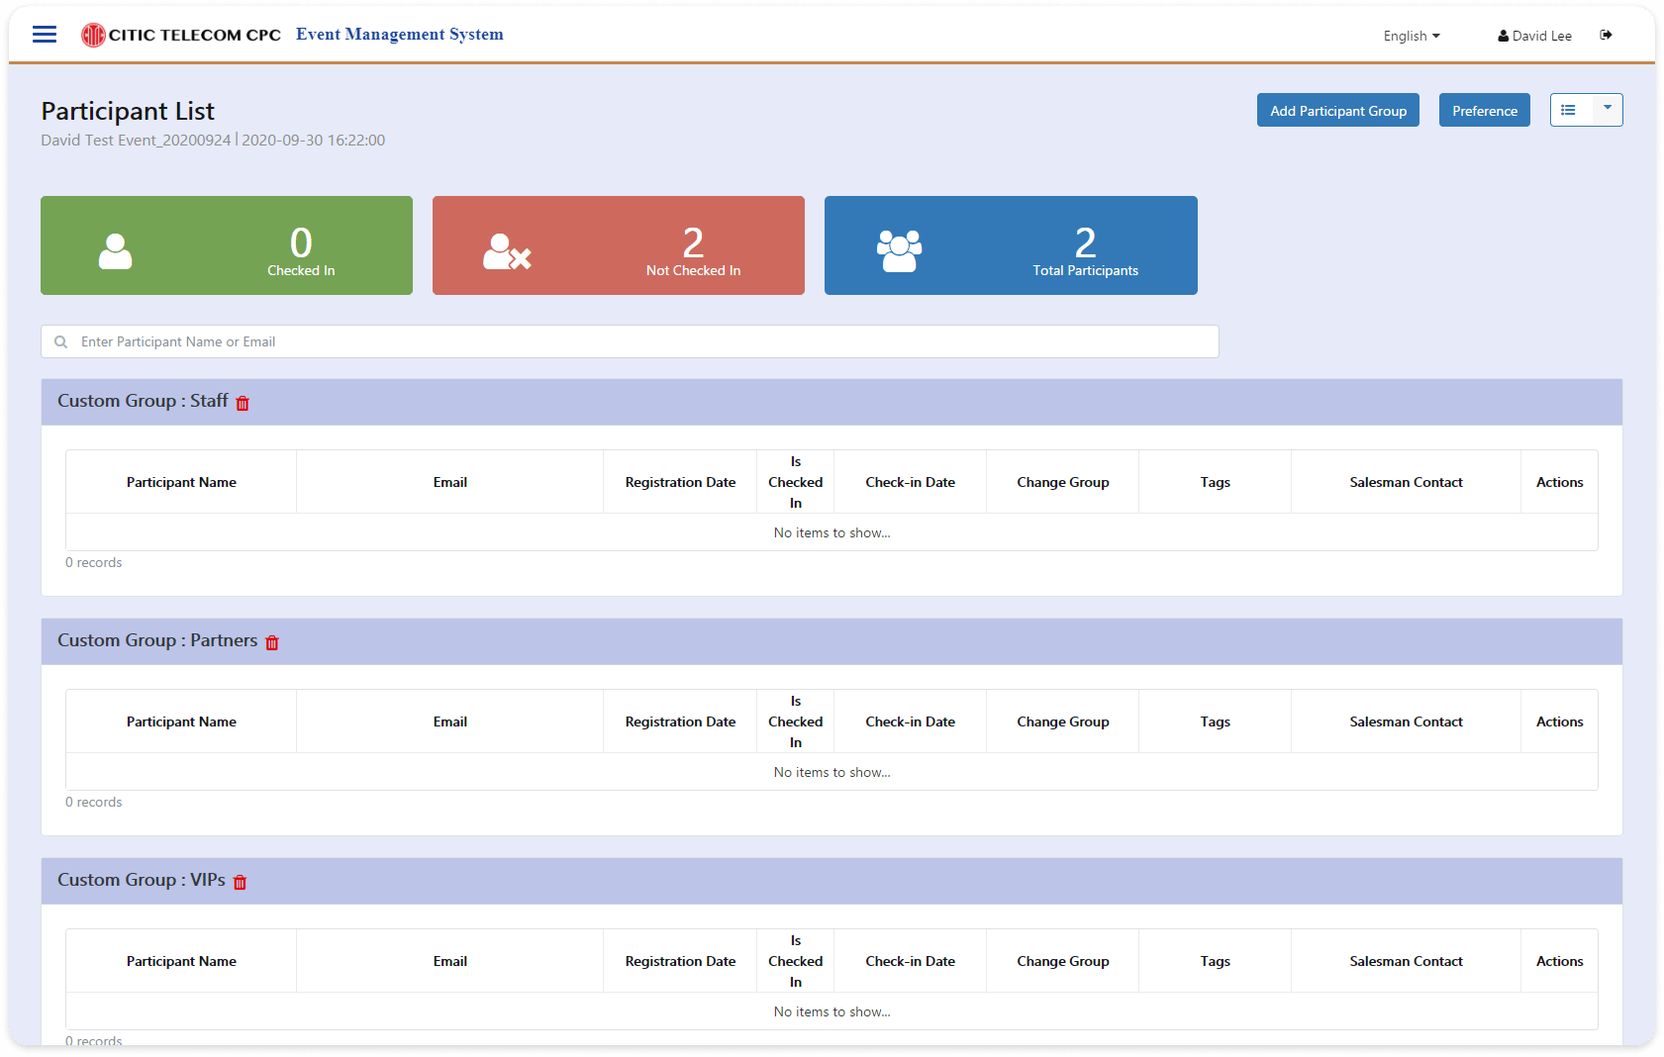Delete the Partners group using the trash icon
This screenshot has width=1664, height=1057.
(x=271, y=642)
